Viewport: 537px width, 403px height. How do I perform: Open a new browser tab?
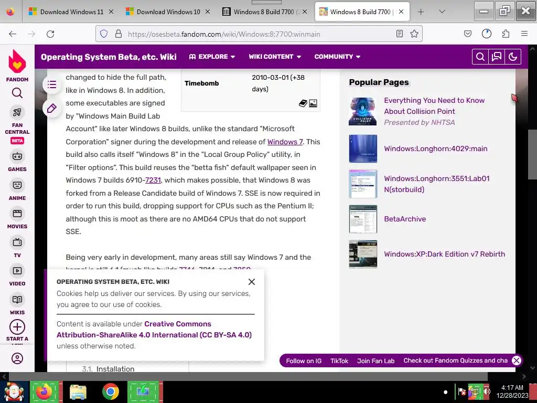(421, 12)
